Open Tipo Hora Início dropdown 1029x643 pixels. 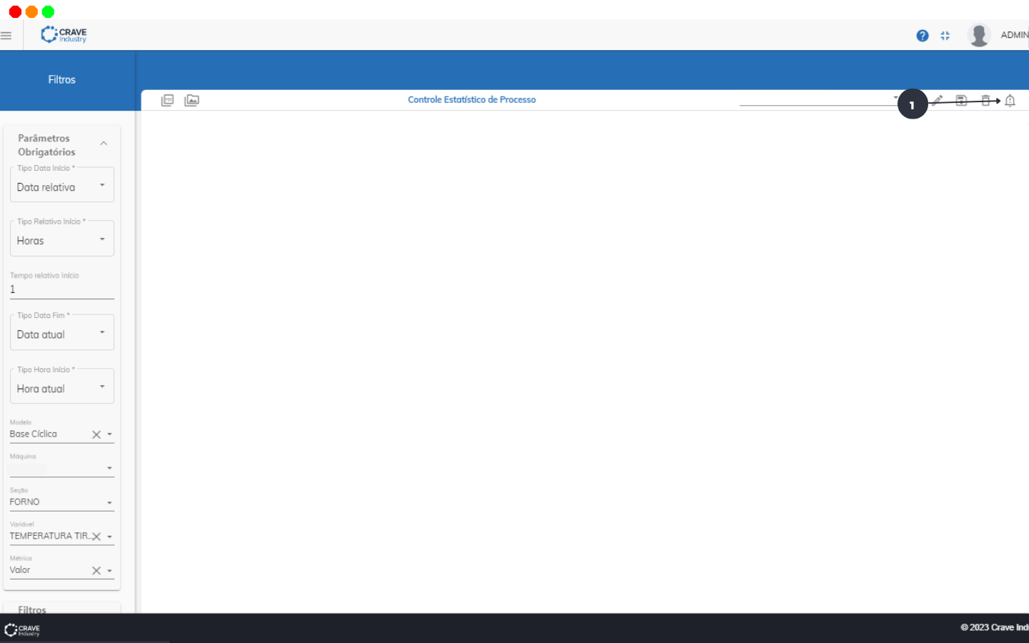(x=62, y=387)
